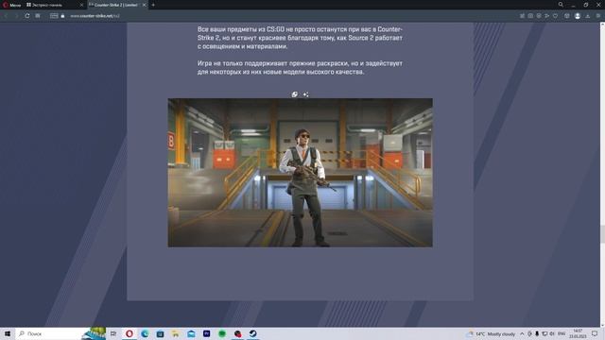The image size is (605, 340).
Task: Add page to bookmarks heart icon
Action: [555, 16]
